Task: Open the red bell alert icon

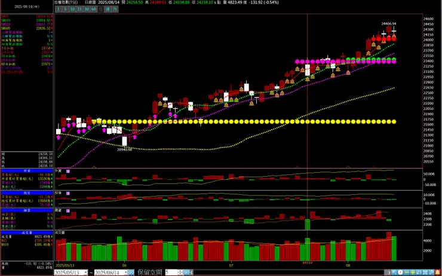Action: (437, 272)
